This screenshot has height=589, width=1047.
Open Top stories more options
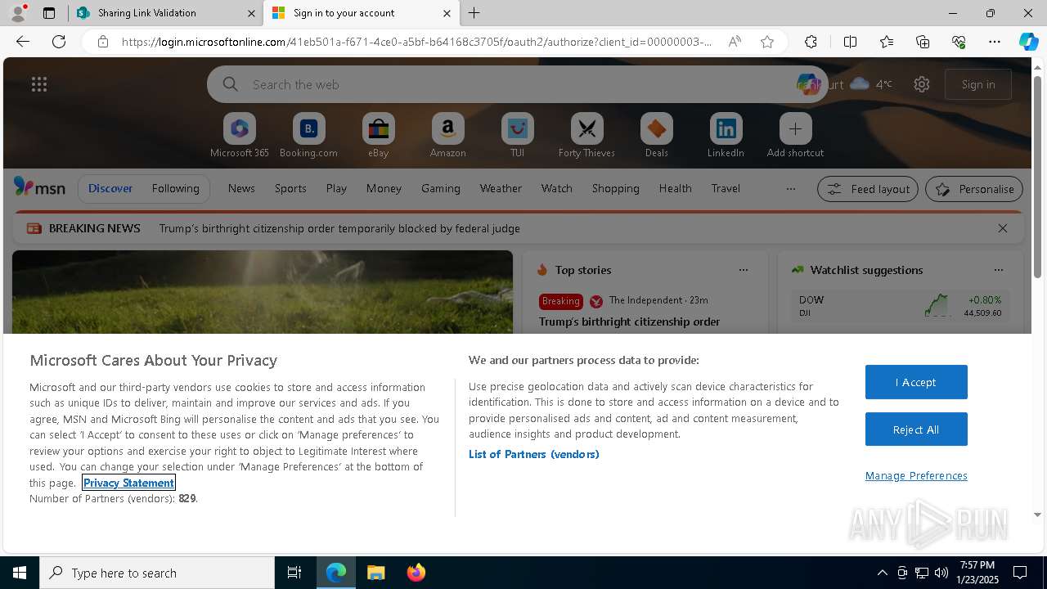tap(743, 270)
